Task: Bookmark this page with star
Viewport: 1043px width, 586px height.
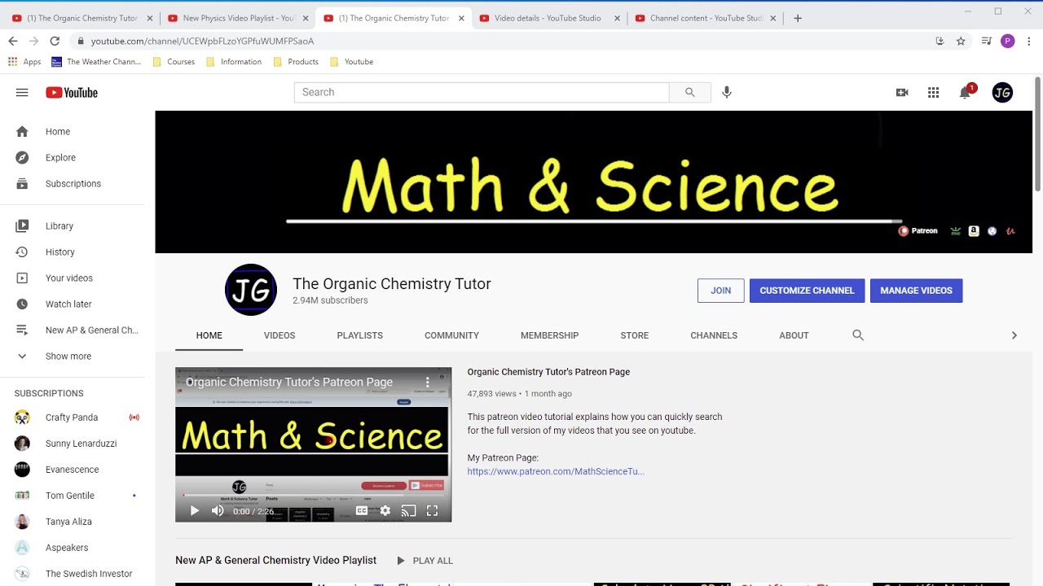Action: pyautogui.click(x=961, y=41)
